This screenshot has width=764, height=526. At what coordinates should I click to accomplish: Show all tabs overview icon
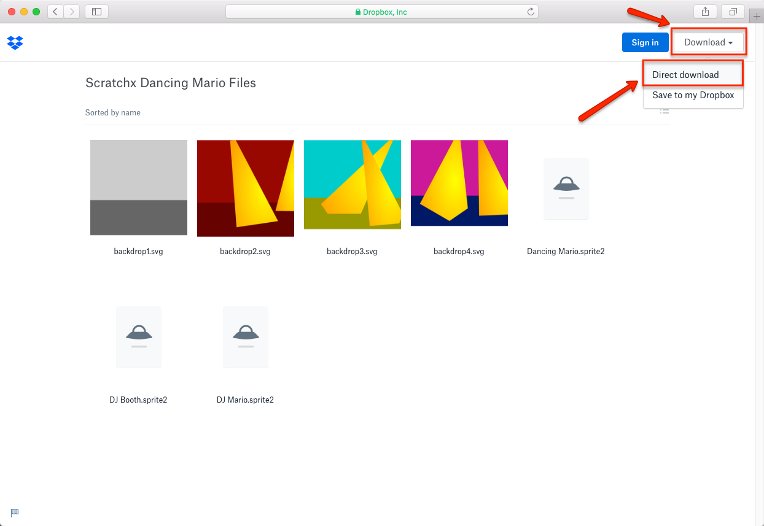coord(733,12)
